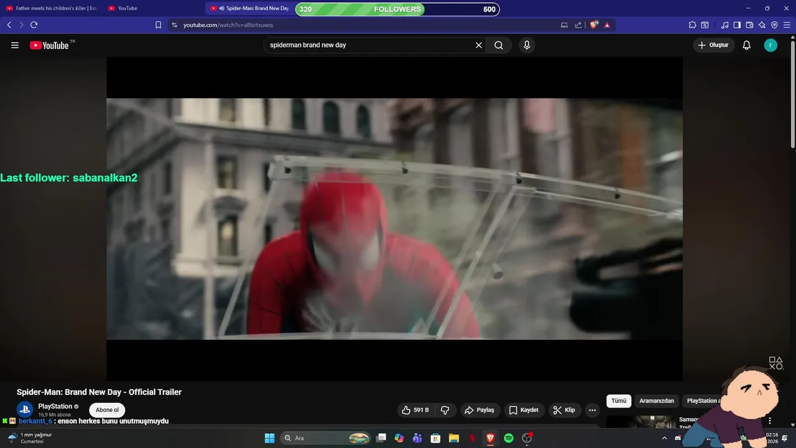Click the install/cast screen icon in address bar

click(564, 25)
